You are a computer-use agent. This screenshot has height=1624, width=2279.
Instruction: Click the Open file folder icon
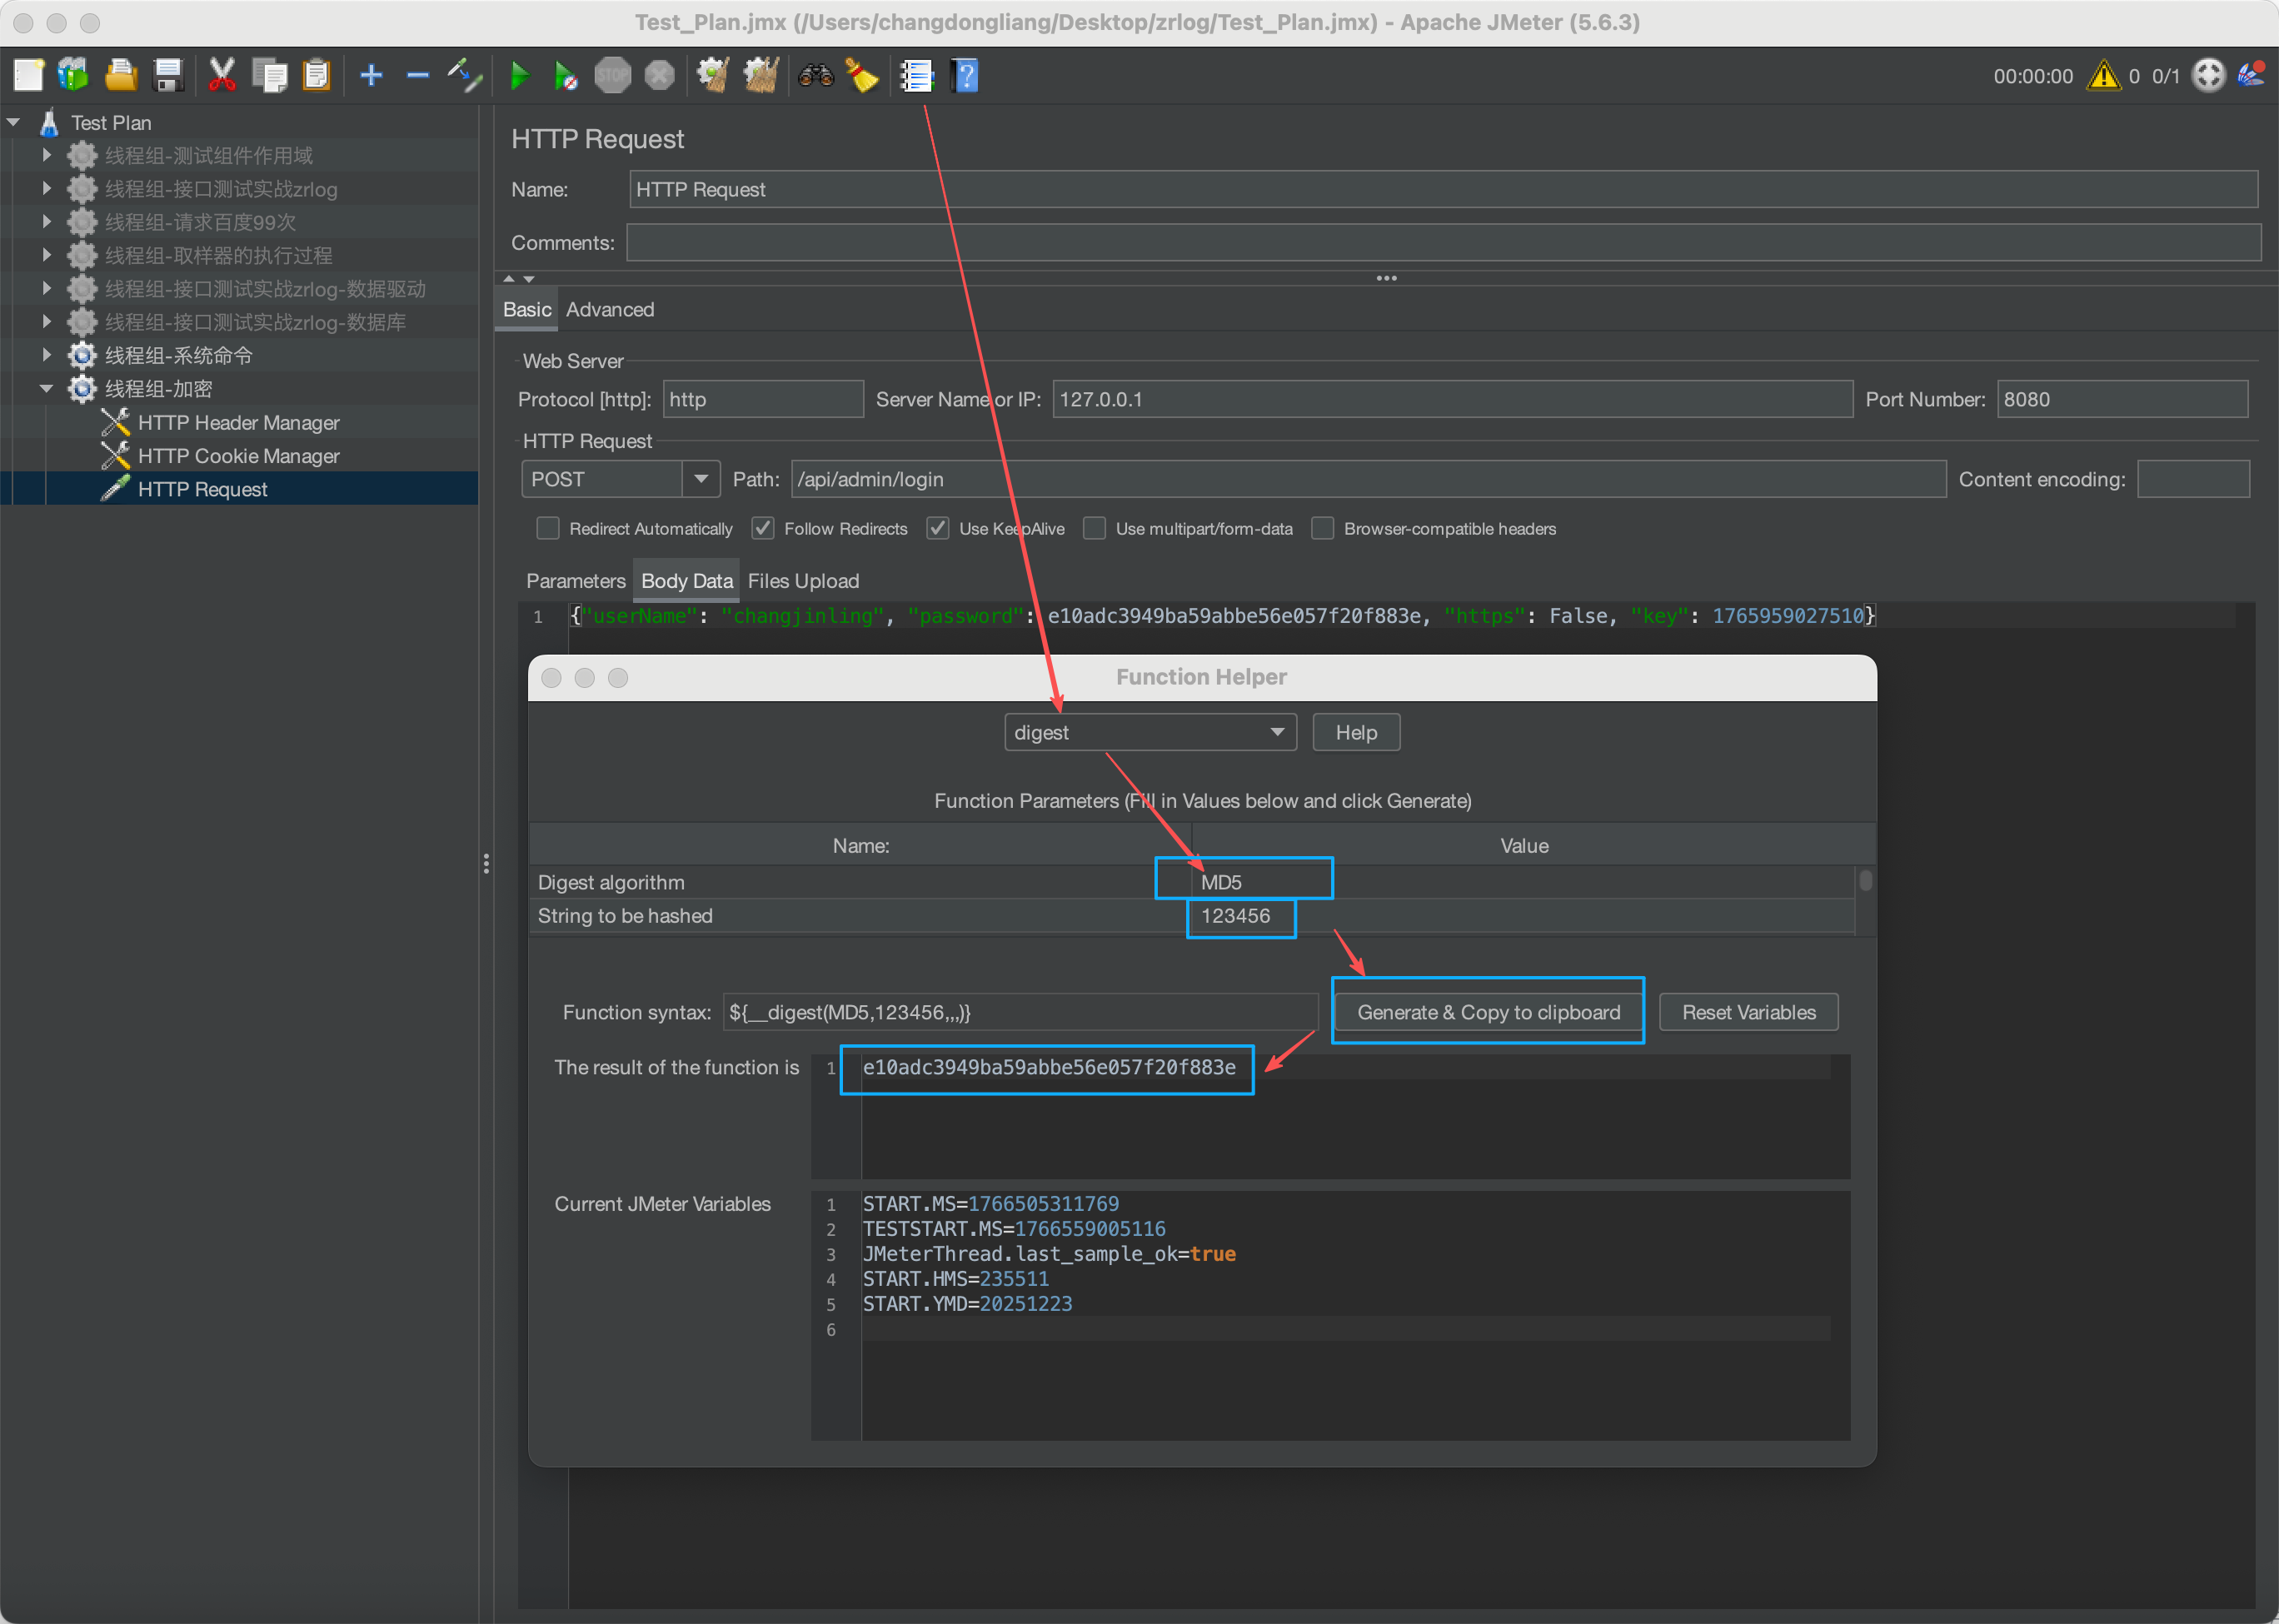pos(121,75)
